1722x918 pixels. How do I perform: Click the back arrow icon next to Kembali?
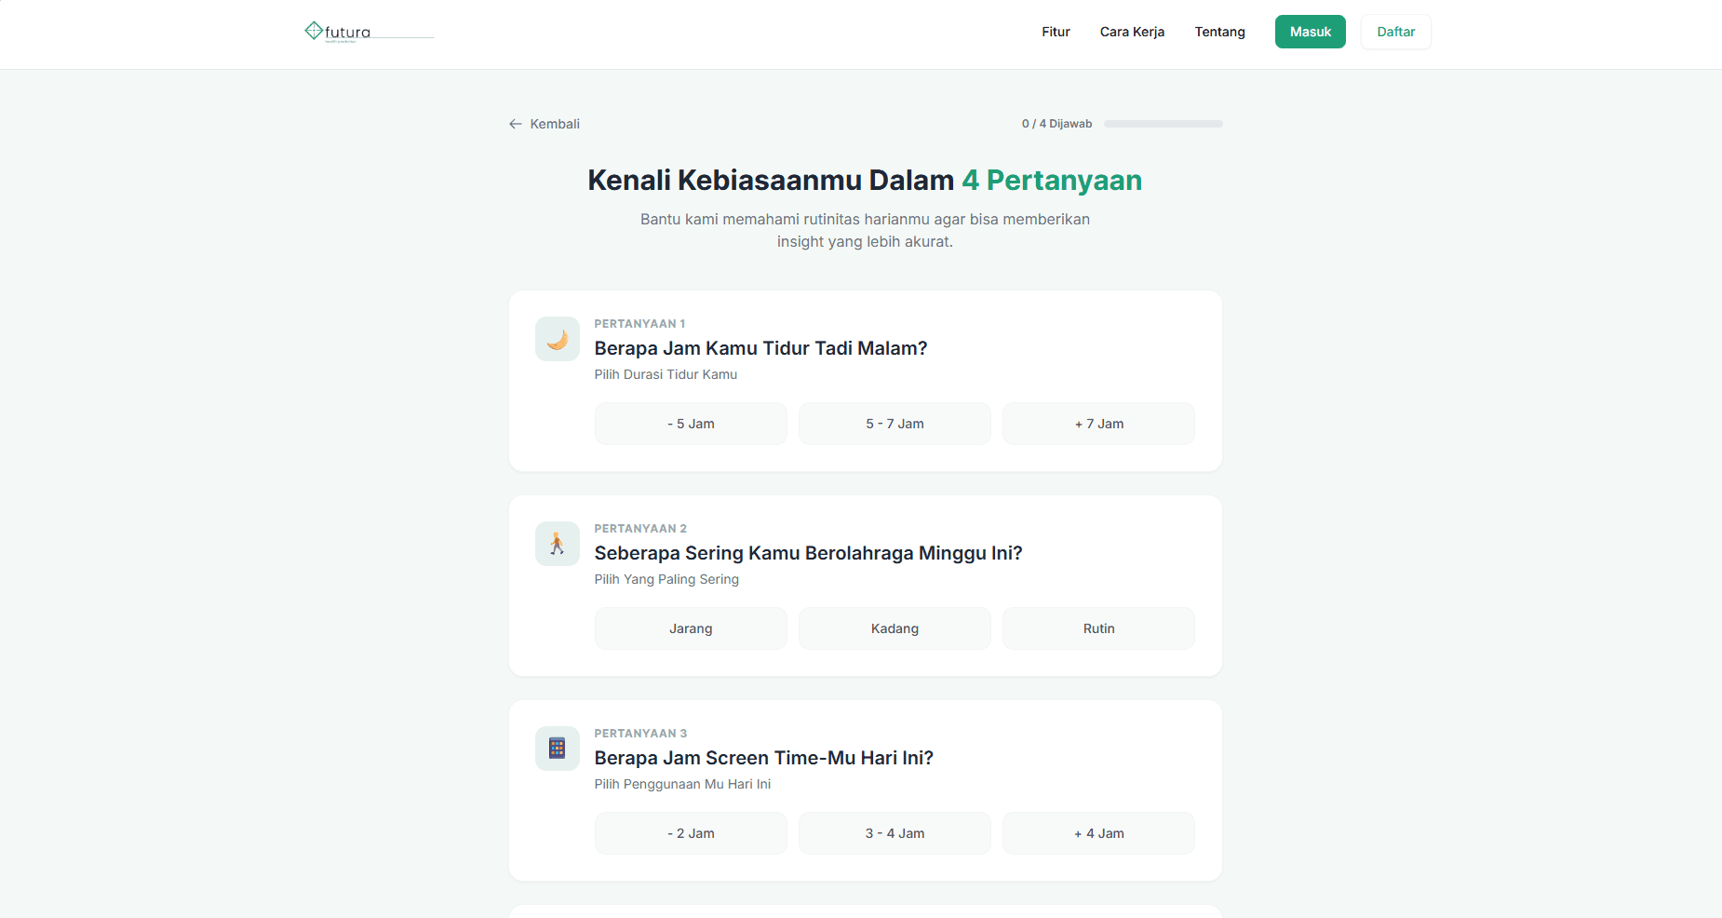[x=516, y=124]
